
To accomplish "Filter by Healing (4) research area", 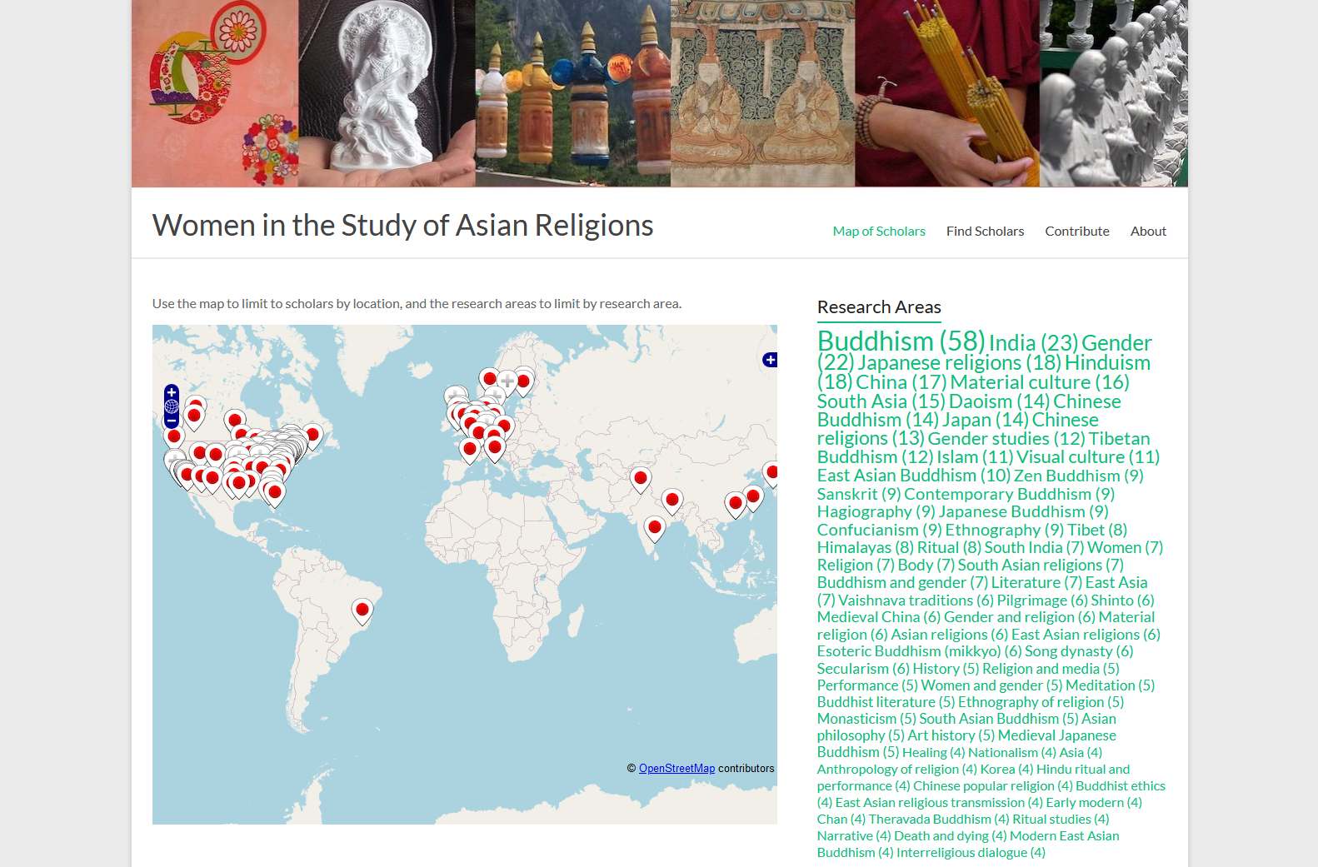I will [933, 753].
